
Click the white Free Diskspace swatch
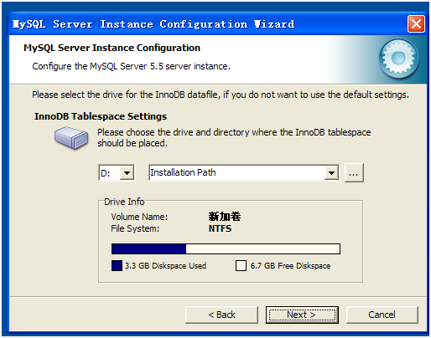tap(241, 266)
